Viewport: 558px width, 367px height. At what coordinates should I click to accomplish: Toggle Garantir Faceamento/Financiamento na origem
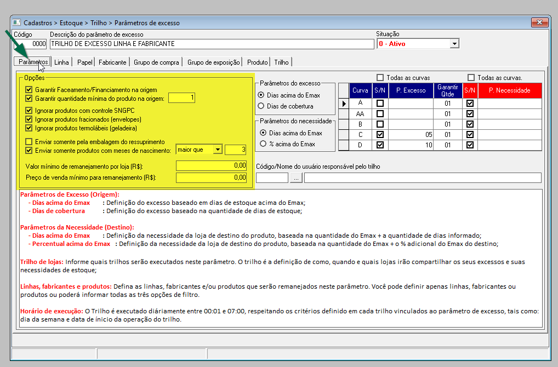[x=29, y=90]
